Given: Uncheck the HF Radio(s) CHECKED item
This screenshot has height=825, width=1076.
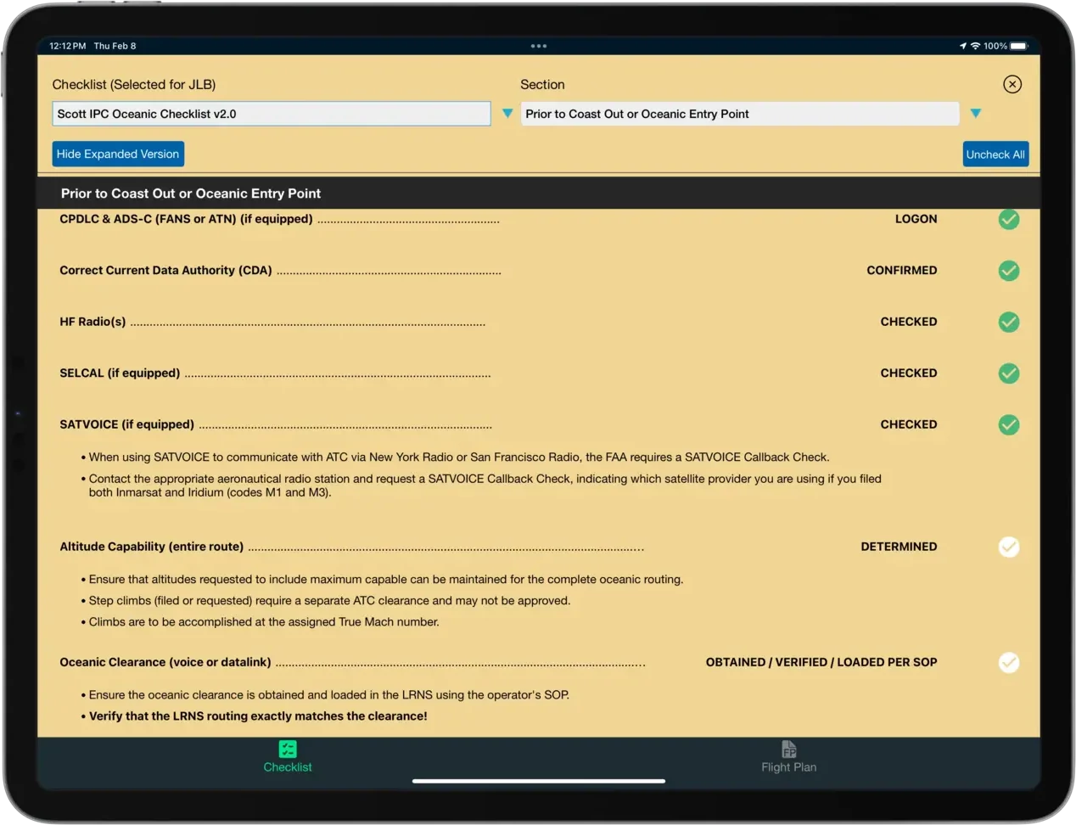Looking at the screenshot, I should coord(1008,322).
